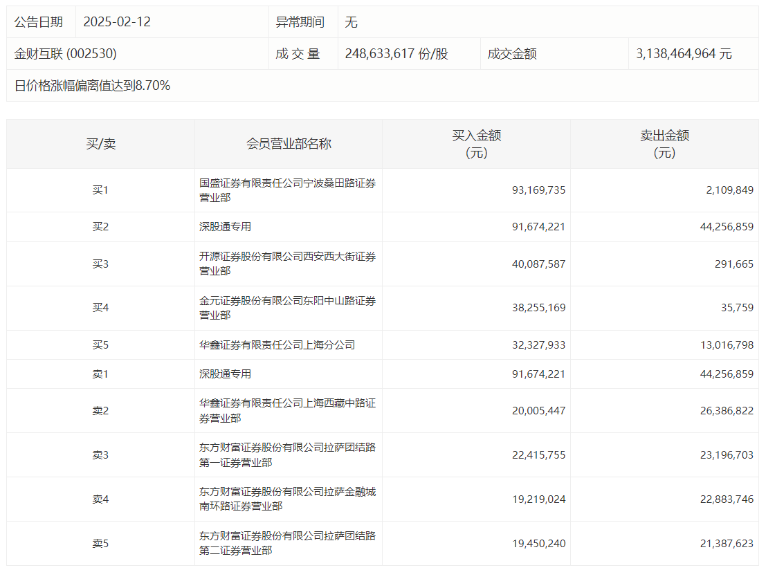Image resolution: width=766 pixels, height=570 pixels.
Task: Click buy amount 22,415,755
Action: coord(538,455)
